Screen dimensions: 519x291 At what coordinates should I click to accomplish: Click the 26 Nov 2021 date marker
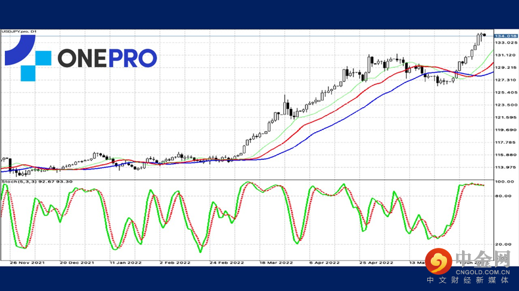coord(27,263)
